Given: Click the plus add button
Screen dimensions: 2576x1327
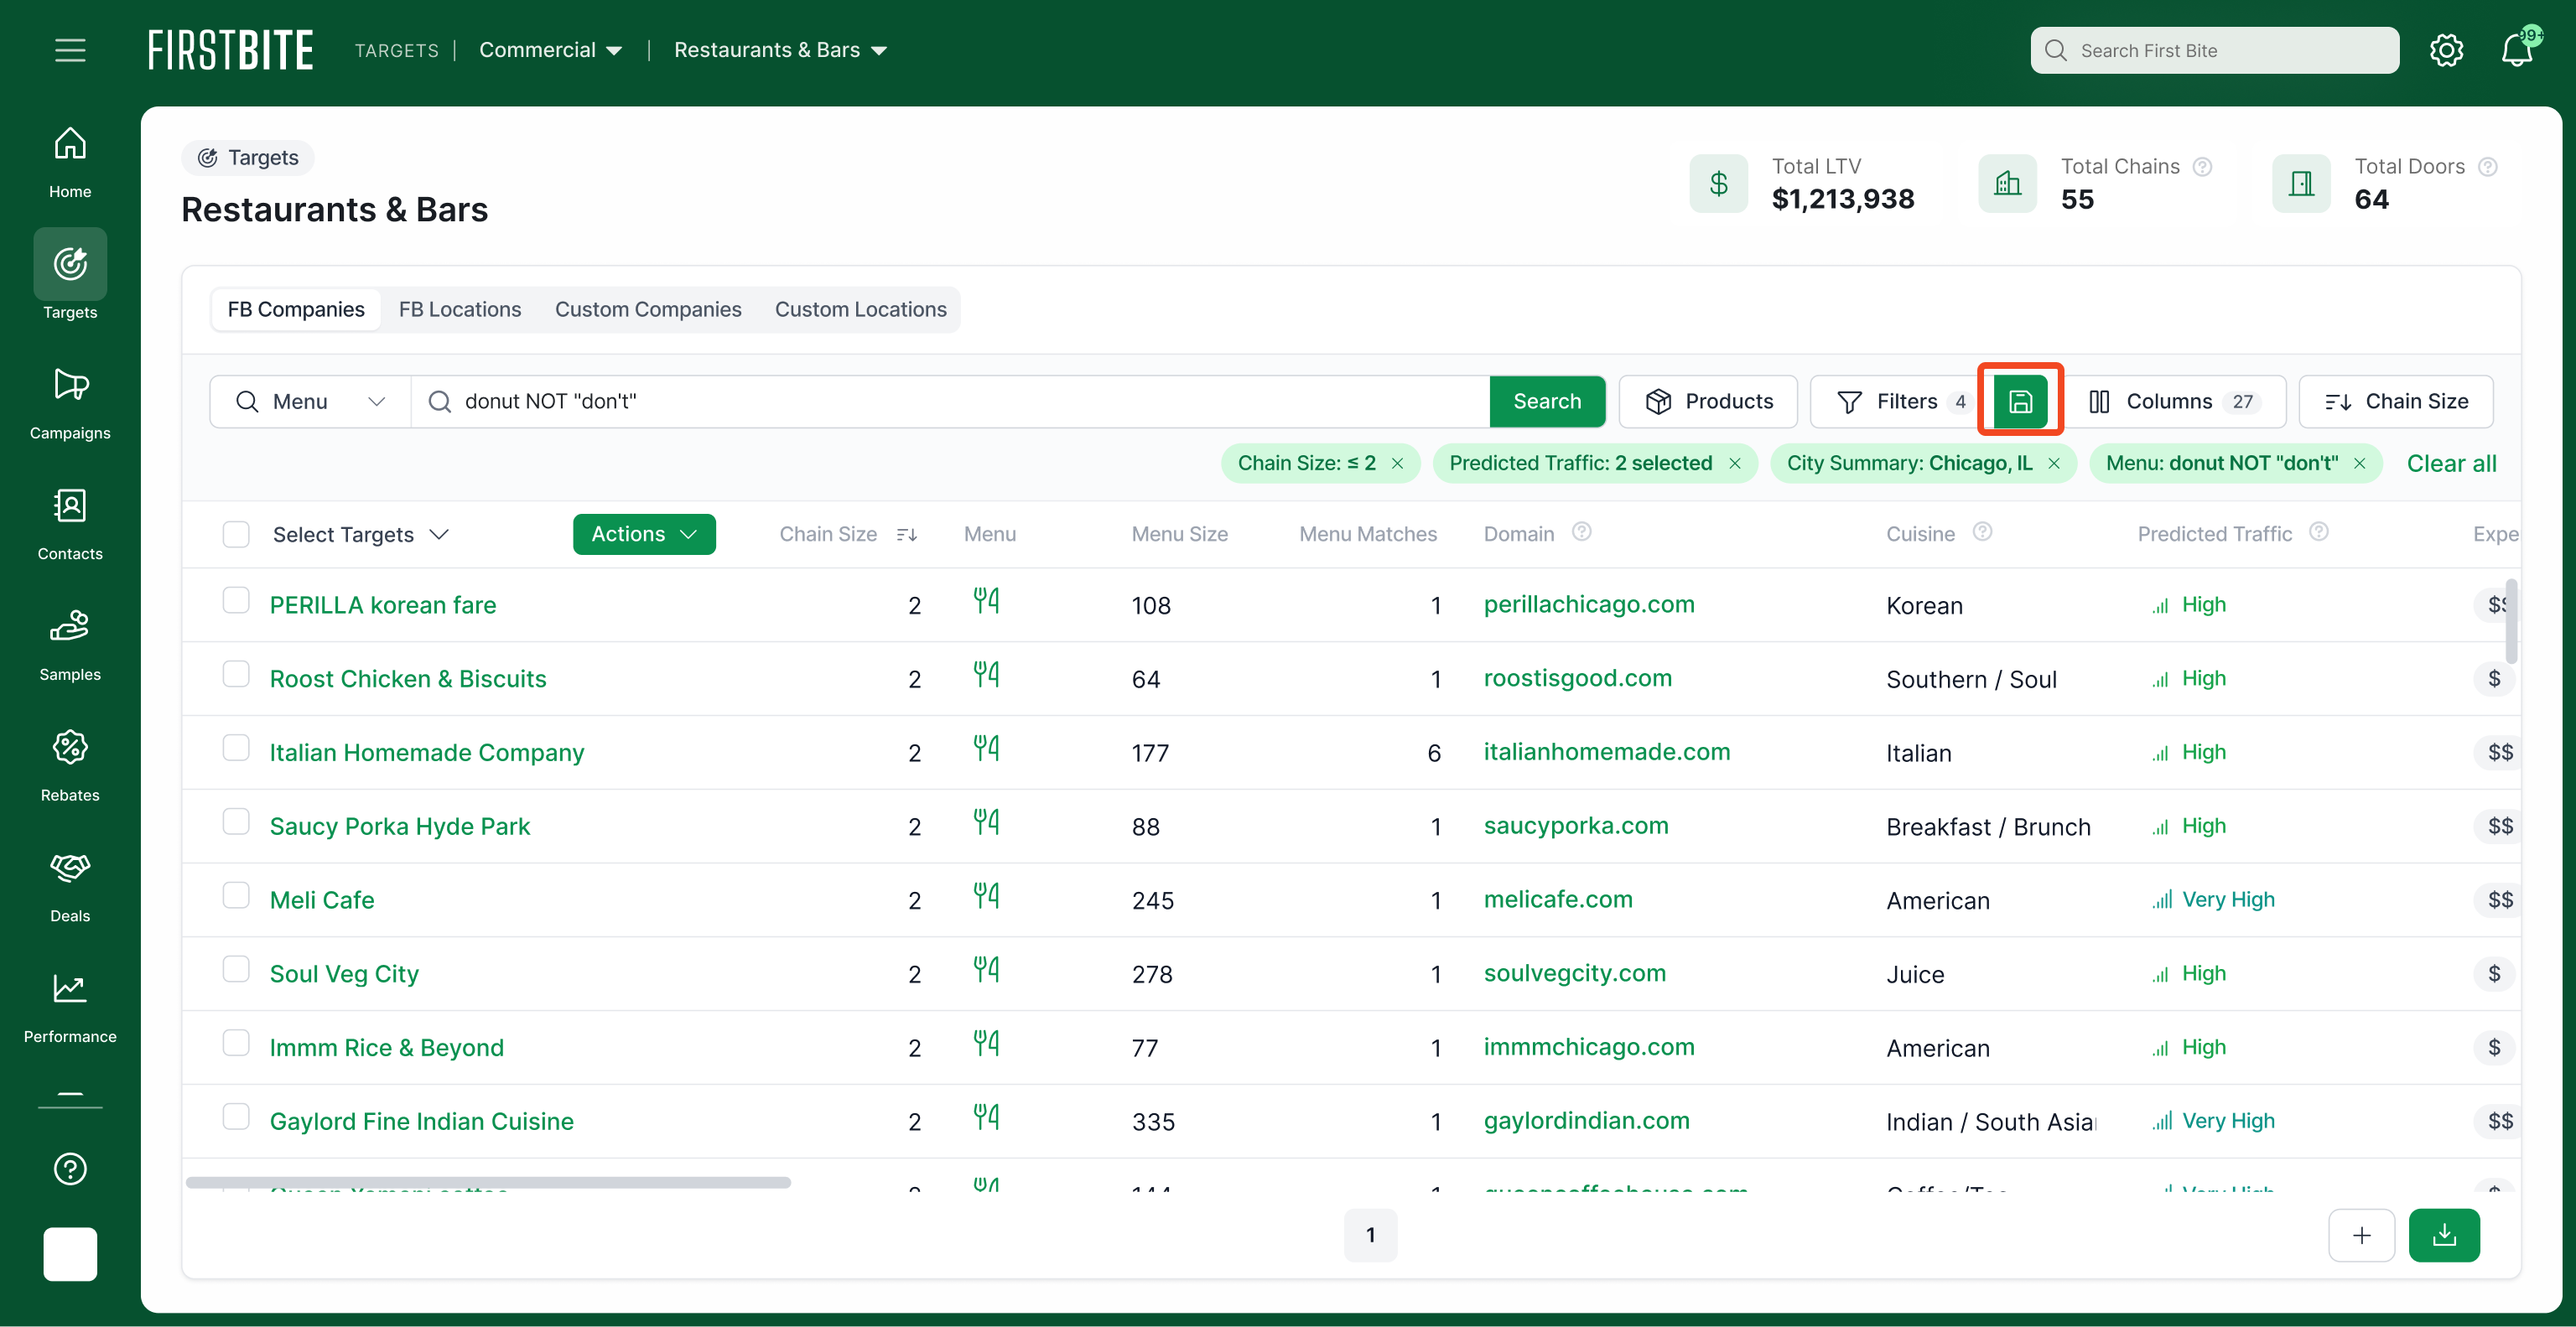Looking at the screenshot, I should pos(2361,1235).
